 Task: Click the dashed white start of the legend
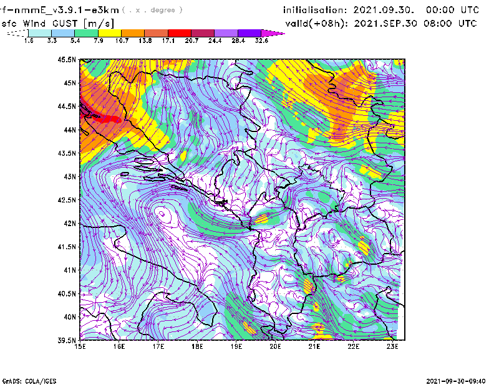17,33
